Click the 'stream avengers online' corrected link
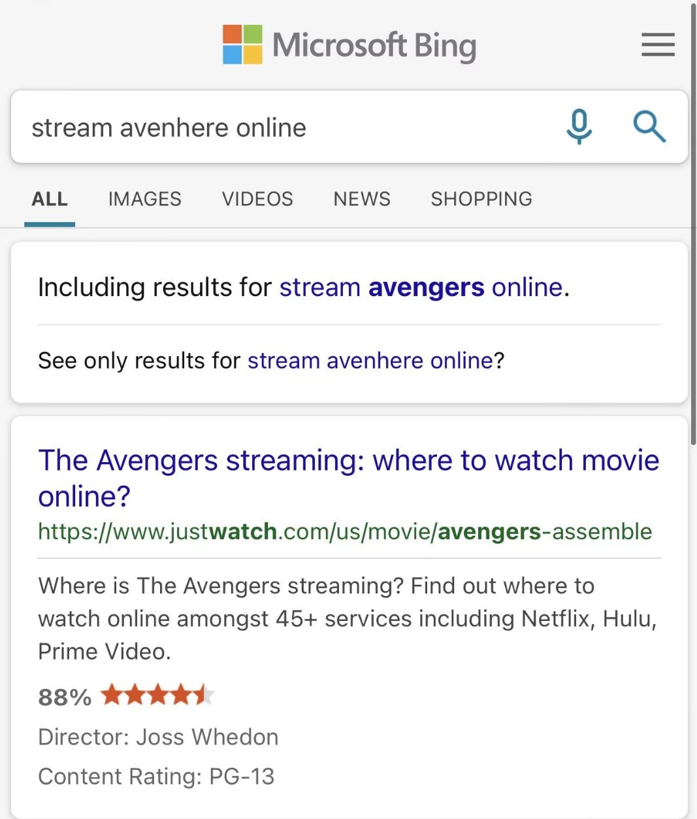 pos(421,288)
